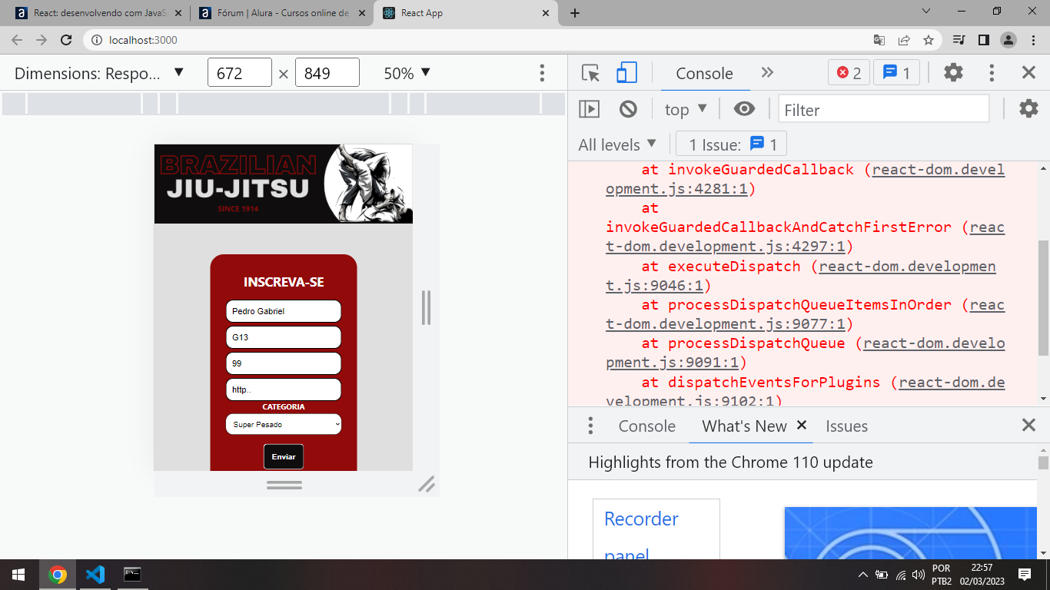The width and height of the screenshot is (1050, 590).
Task: Open the drawer three-dot menu
Action: tap(590, 426)
